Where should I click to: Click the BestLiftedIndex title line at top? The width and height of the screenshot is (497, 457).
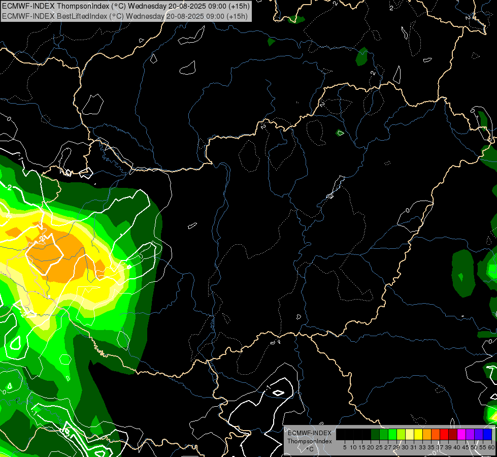[124, 16]
